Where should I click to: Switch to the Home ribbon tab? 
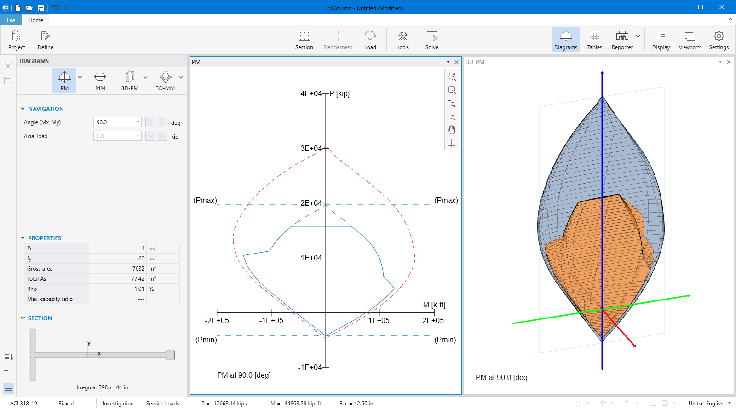click(36, 20)
